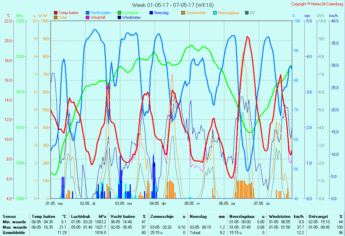Open the Copyright Meteo24-Culemborg link
Viewport: 345px width, 236px height.
(317, 4)
